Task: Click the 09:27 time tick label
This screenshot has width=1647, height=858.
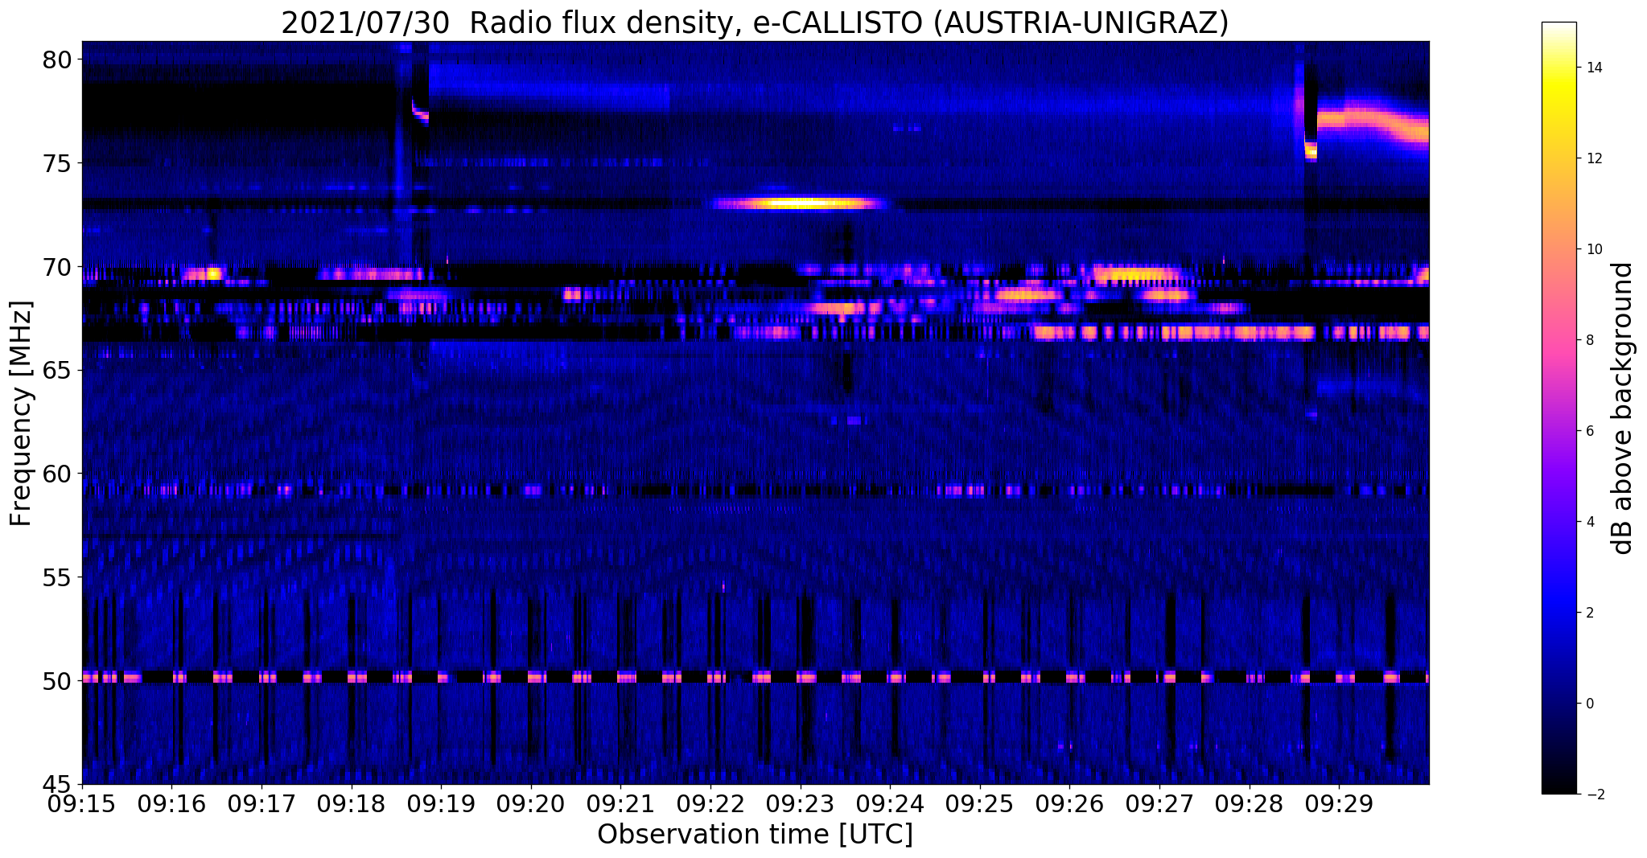Action: coord(1159,804)
